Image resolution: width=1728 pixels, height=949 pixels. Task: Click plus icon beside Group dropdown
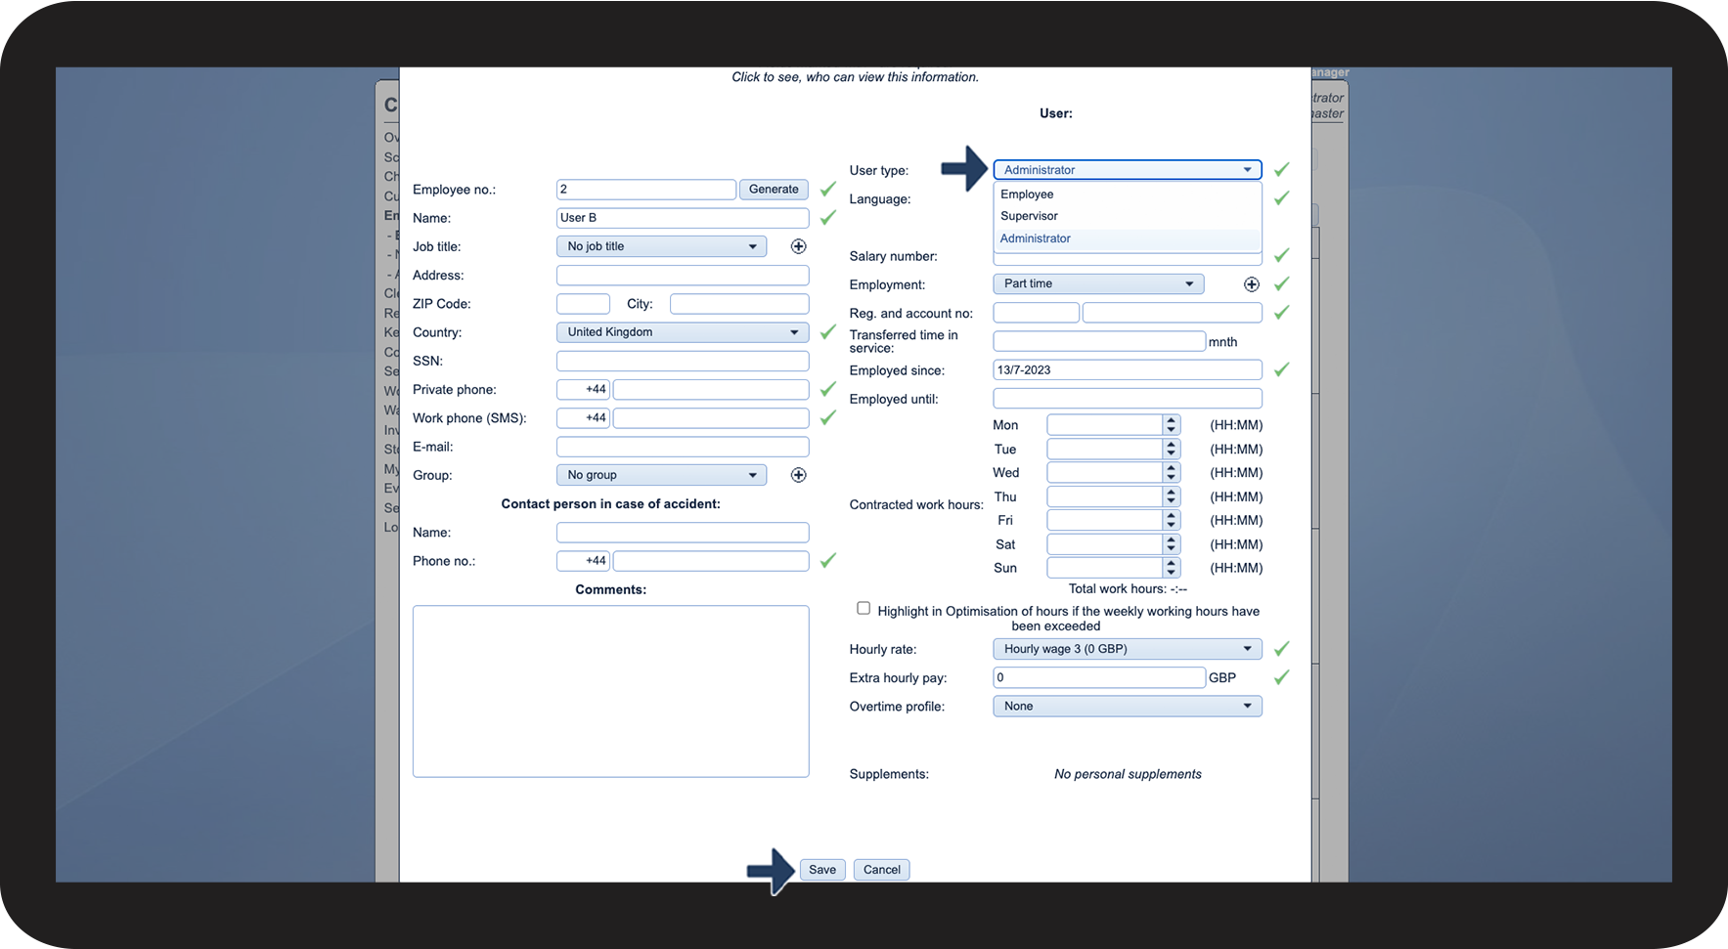point(798,475)
